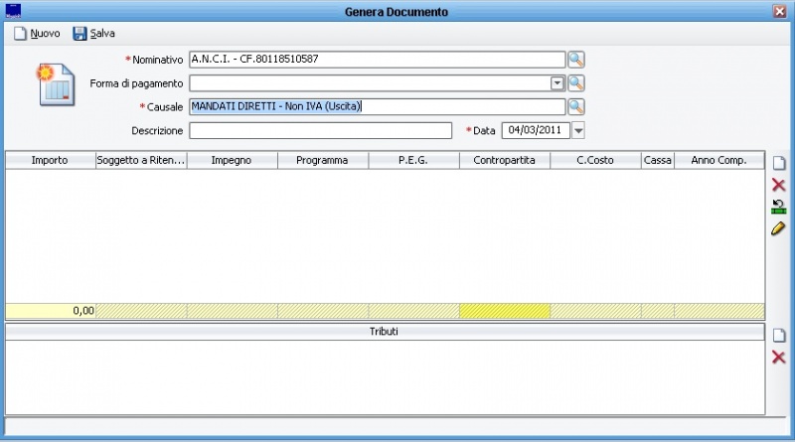Screen dimensions: 795x442
Task: Click the Contropartita column header
Action: 504,160
